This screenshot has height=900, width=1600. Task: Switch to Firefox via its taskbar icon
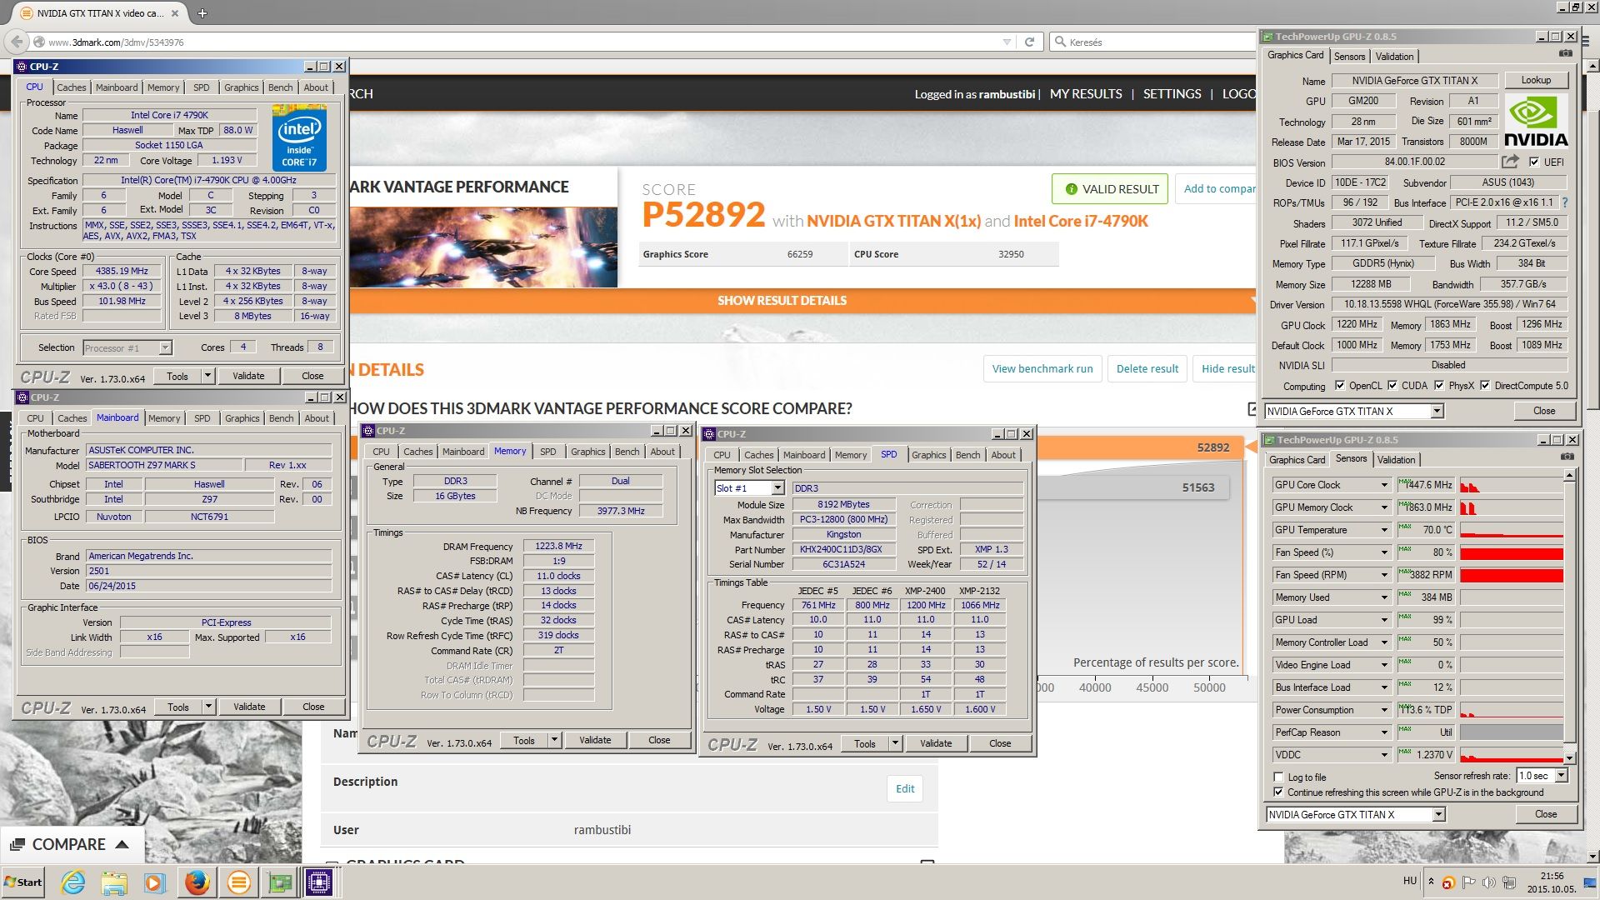tap(197, 882)
